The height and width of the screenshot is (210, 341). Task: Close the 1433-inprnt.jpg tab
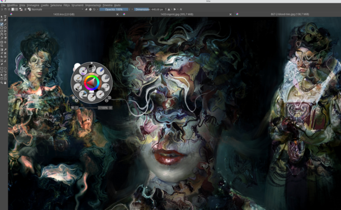pyautogui.click(x=230, y=14)
